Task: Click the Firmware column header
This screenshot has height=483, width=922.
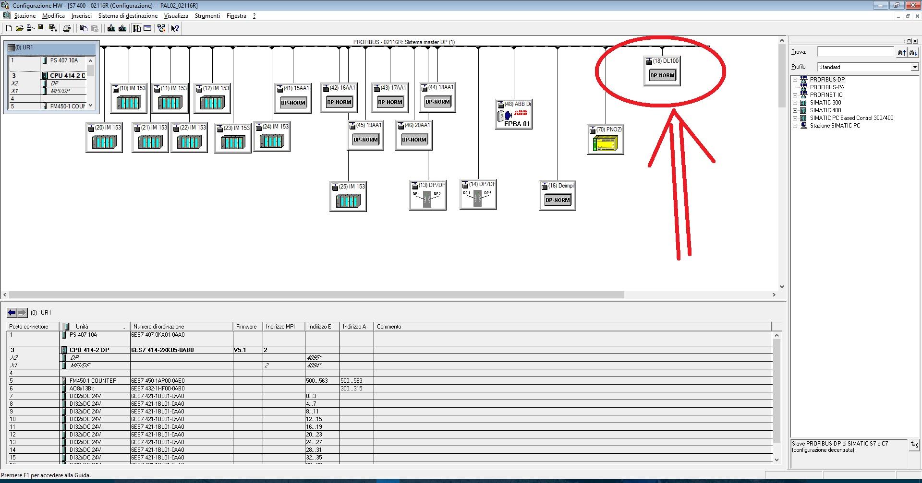Action: [248, 327]
